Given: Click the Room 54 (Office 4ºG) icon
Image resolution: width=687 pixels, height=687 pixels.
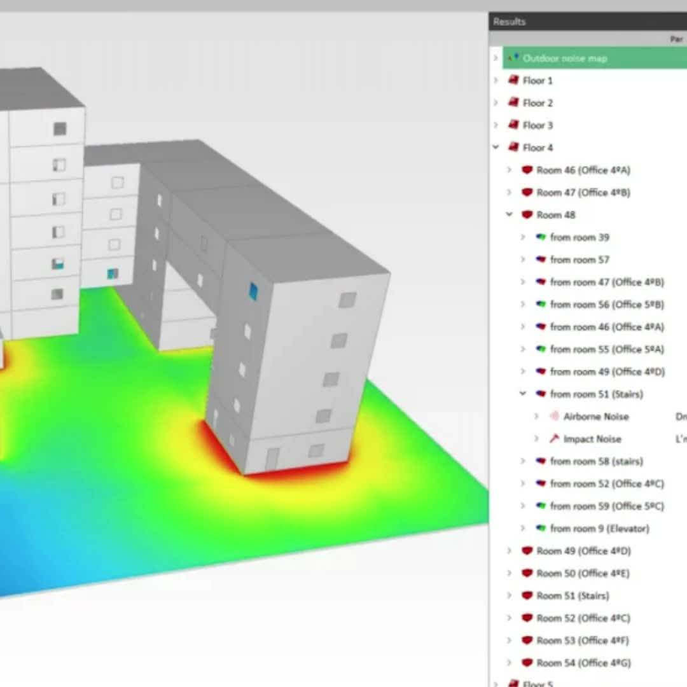Looking at the screenshot, I should [527, 662].
